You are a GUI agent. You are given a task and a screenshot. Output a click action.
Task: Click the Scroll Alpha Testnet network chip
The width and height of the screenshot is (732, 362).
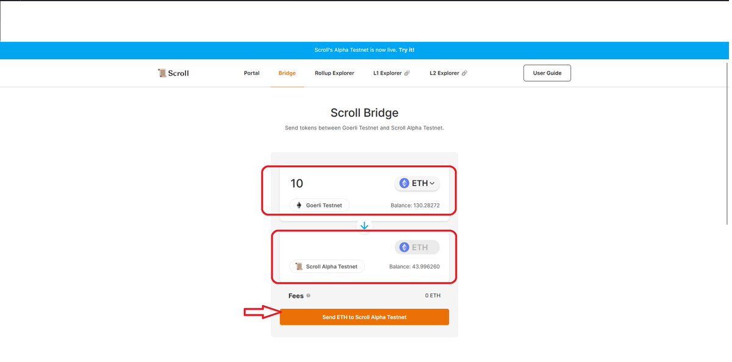coord(327,267)
